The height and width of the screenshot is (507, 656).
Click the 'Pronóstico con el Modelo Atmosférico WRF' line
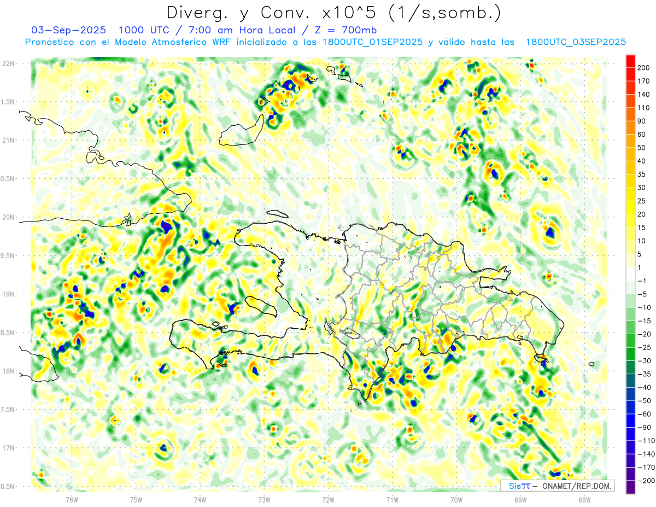click(x=128, y=42)
